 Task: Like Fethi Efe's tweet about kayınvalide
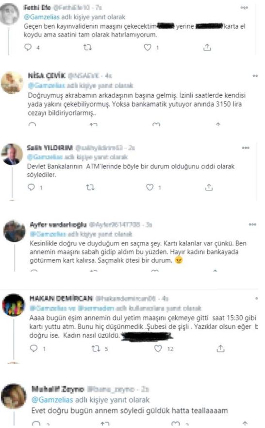coord(148,47)
